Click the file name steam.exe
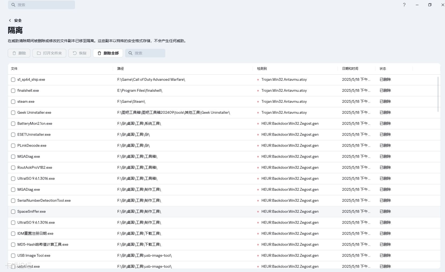The image size is (445, 272). (26, 102)
